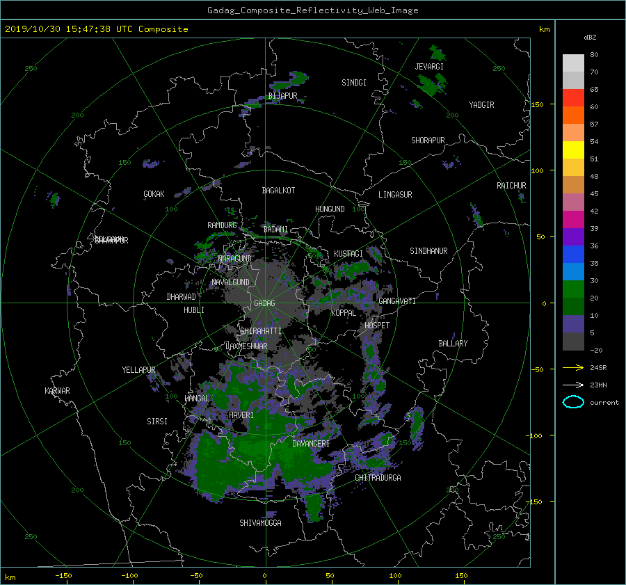Click the HUBLI city label
This screenshot has height=585, width=626.
193,310
